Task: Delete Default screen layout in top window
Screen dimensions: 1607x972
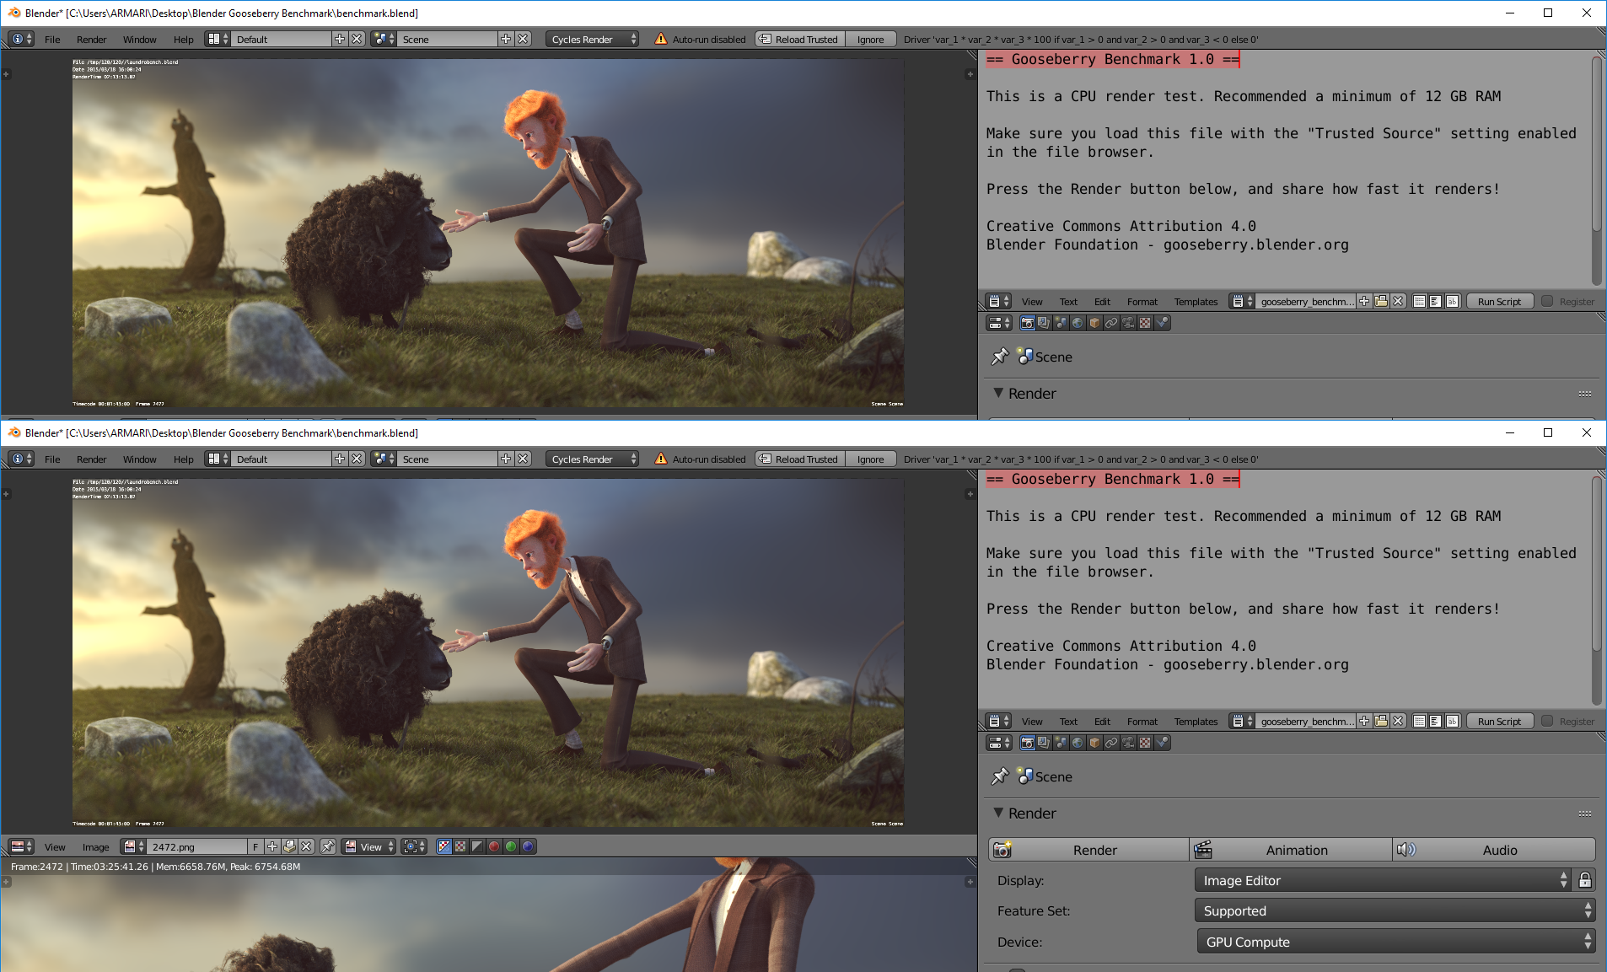Action: coord(357,39)
